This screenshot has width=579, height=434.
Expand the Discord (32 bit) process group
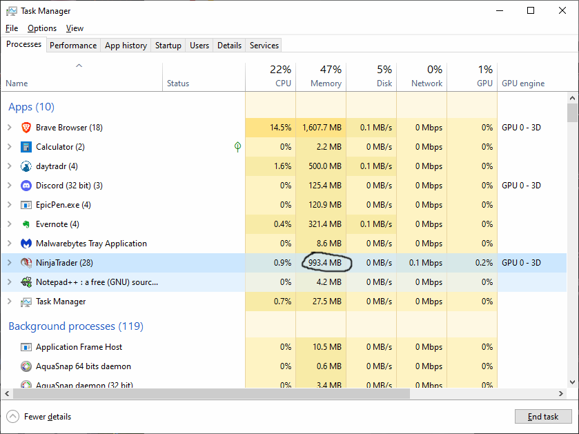[10, 186]
